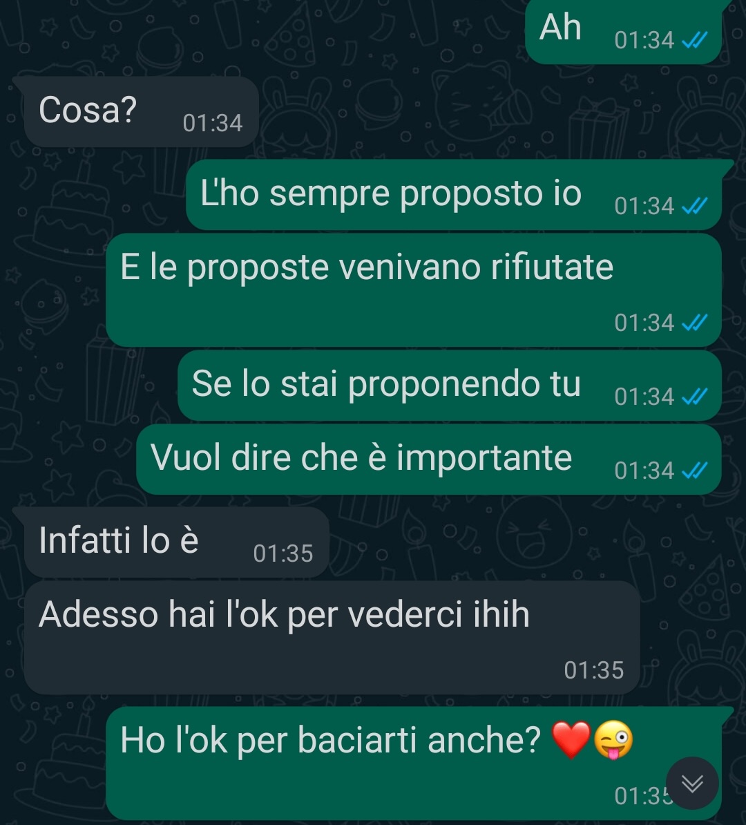
Task: Tap the red heart emoji in last message
Action: (571, 740)
